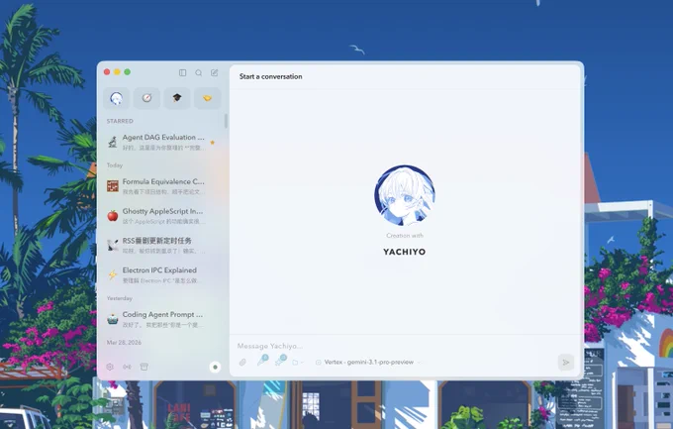The height and width of the screenshot is (429, 673).
Task: Select the graduation cap persona tab
Action: (x=177, y=98)
